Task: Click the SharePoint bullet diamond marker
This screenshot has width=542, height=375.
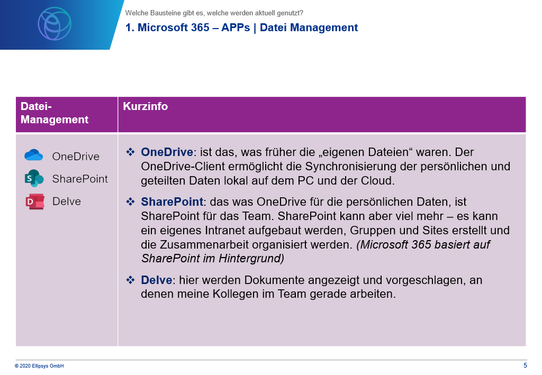Action: 130,202
